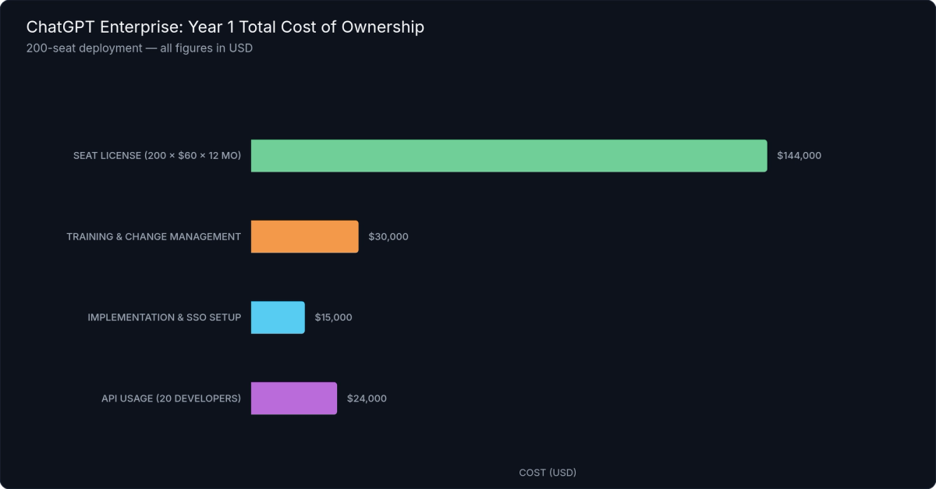Screen dimensions: 936x489
Task: Select the SEAT LICENSE axis label
Action: pos(157,155)
